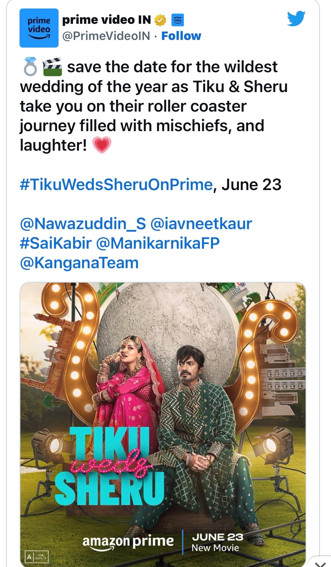Visit the @ManikarnikaFP mention
This screenshot has width=331, height=567.
(158, 243)
